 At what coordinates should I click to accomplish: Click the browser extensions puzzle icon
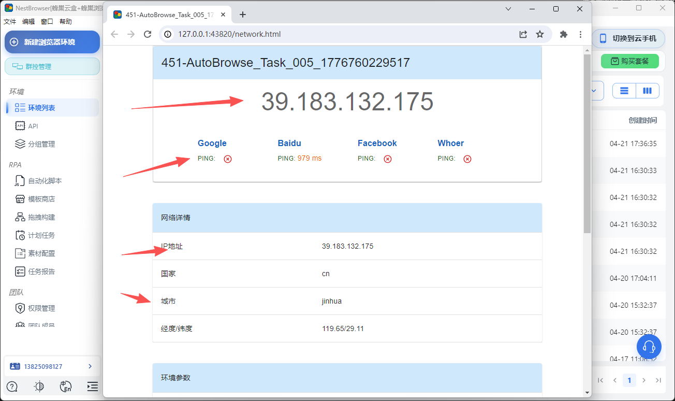tap(563, 34)
